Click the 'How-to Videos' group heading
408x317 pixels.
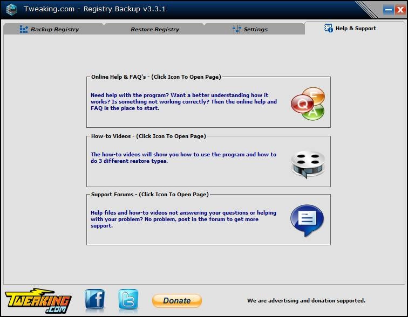(148, 136)
